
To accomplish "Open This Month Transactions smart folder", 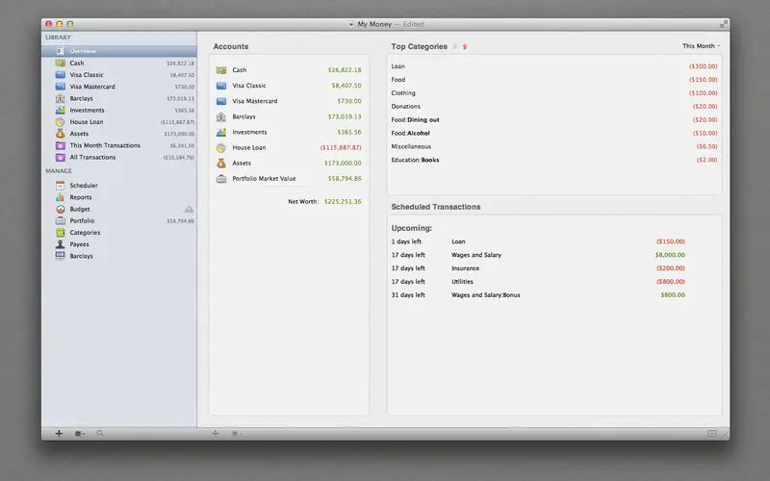I will click(119, 145).
